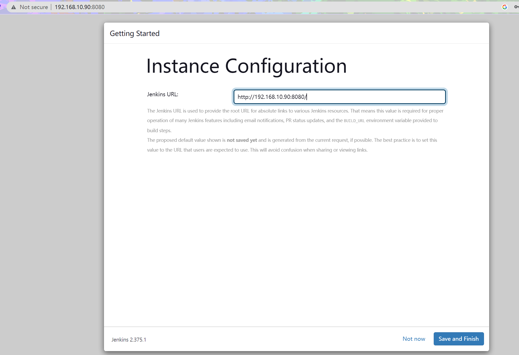Click the Jenkins URL: label
The width and height of the screenshot is (519, 355).
(163, 94)
